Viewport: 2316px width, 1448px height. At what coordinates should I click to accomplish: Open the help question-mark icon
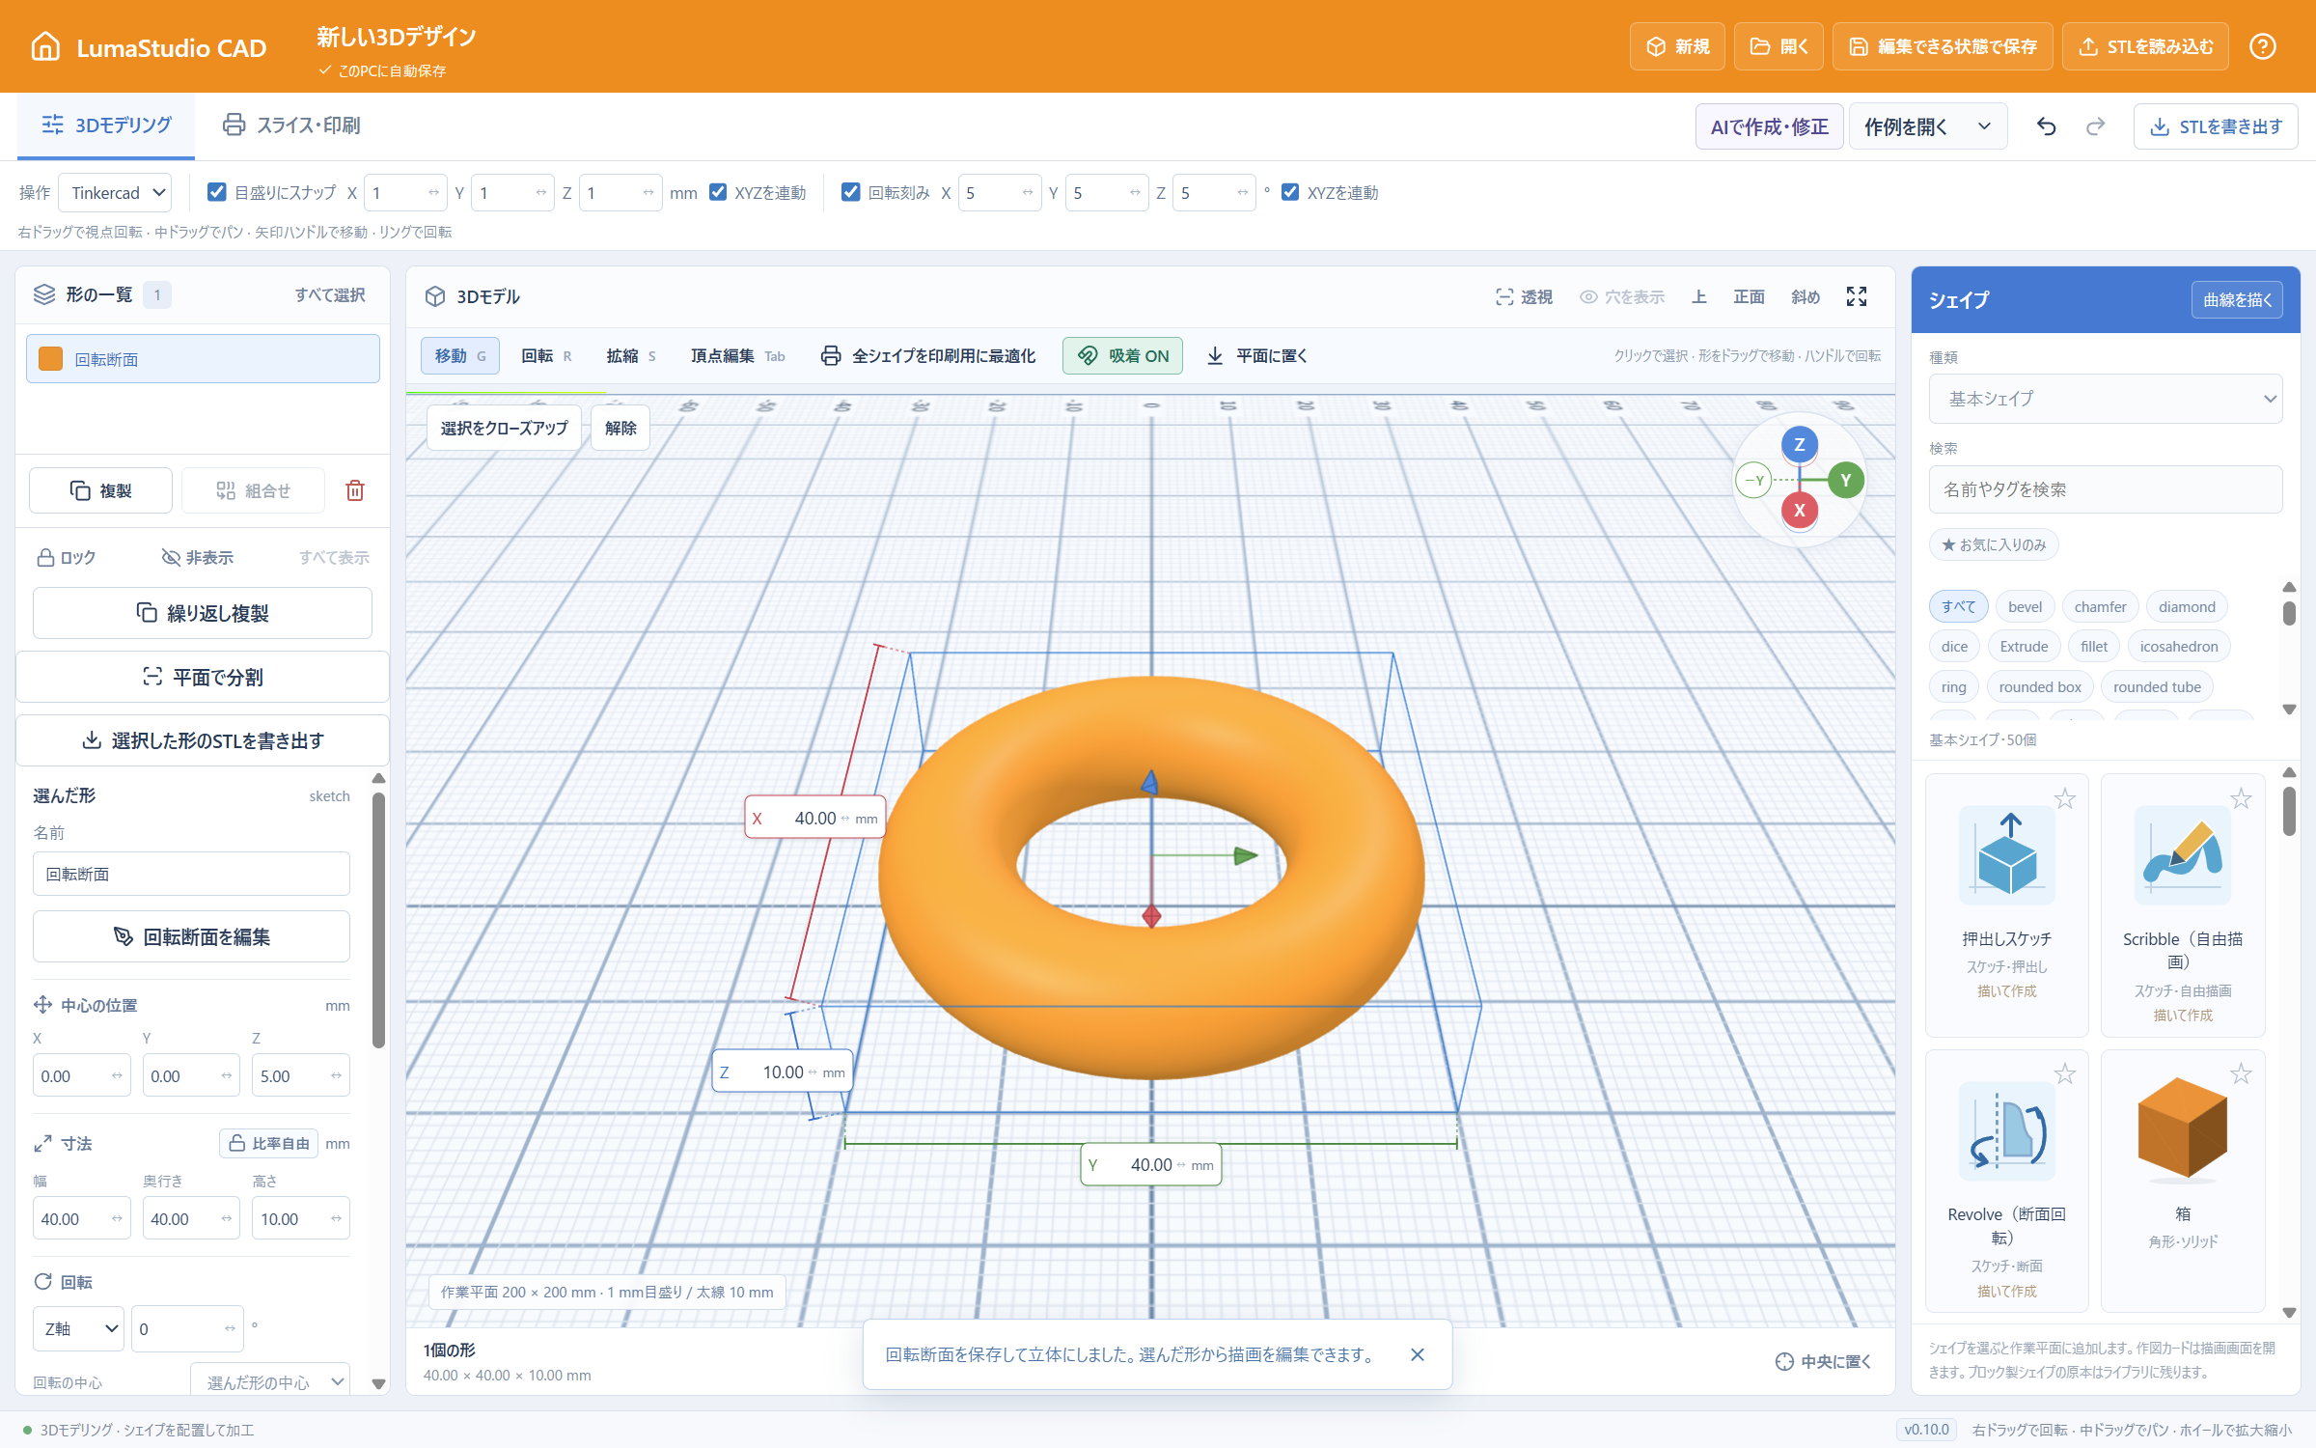pos(2263,46)
